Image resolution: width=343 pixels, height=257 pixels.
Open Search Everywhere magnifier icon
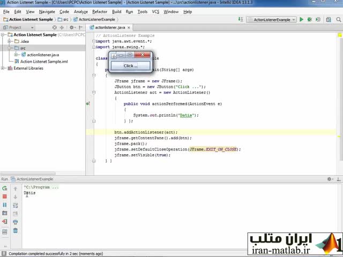(x=339, y=19)
